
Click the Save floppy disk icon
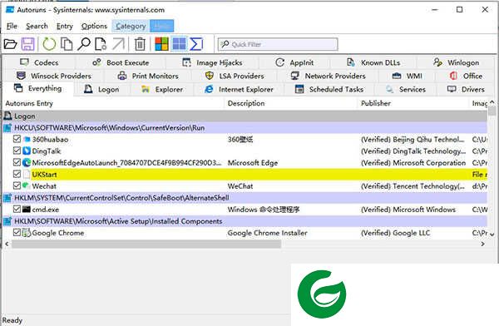coord(27,44)
